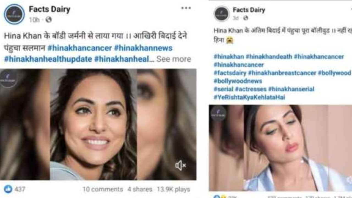The image size is (352, 198).
Task: Click Facts Dairy avatar in right post
Action: click(x=222, y=14)
